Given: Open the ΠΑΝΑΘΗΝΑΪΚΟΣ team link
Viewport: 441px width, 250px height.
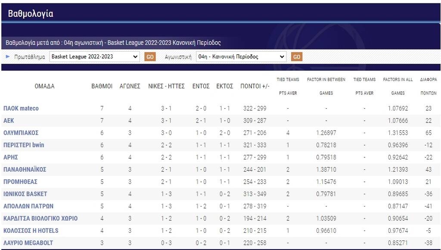Looking at the screenshot, I should (25, 169).
